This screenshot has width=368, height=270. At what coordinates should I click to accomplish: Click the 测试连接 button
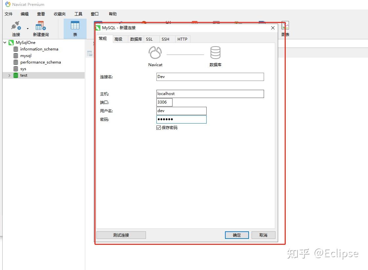coord(121,235)
